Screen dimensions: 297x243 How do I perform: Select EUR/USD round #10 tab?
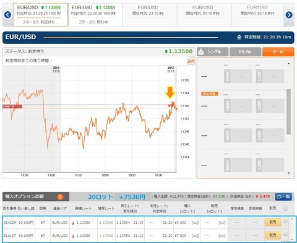pos(204,15)
